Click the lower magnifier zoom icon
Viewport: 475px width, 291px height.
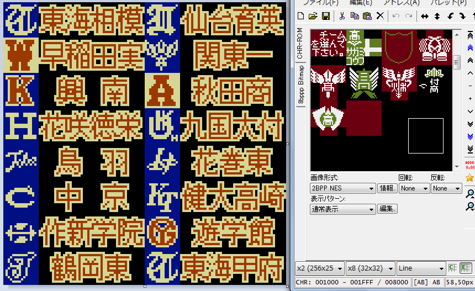[x=470, y=207]
